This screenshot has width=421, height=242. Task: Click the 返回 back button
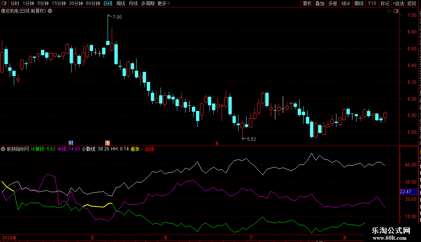coord(411,3)
